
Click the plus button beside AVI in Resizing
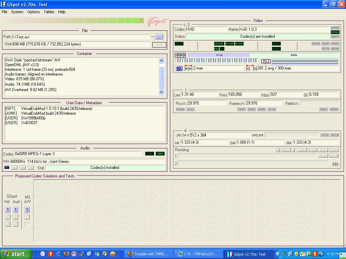[x=278, y=150]
